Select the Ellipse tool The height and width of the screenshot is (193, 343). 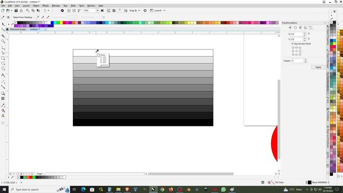pos(3,63)
